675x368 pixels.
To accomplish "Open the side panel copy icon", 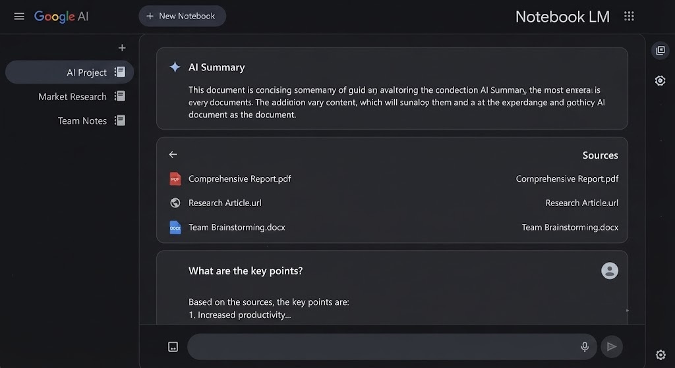I will coord(660,51).
